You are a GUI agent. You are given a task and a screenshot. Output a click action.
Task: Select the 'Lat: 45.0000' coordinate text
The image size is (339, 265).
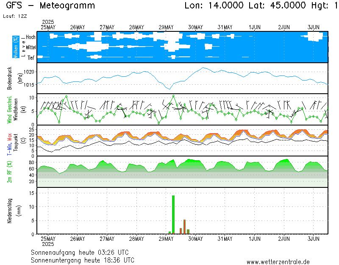[277, 6]
